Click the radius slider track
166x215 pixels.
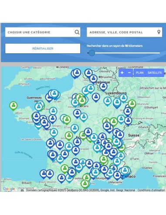123,53
